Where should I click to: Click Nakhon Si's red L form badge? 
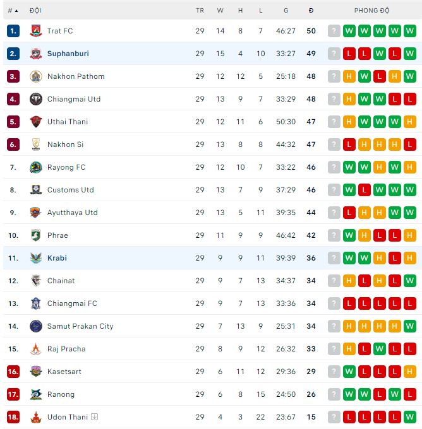[x=349, y=144]
